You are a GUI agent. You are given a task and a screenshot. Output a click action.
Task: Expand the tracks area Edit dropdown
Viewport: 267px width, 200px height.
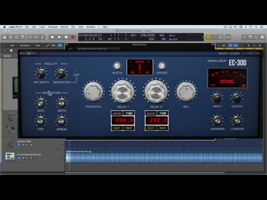[x=13, y=46]
